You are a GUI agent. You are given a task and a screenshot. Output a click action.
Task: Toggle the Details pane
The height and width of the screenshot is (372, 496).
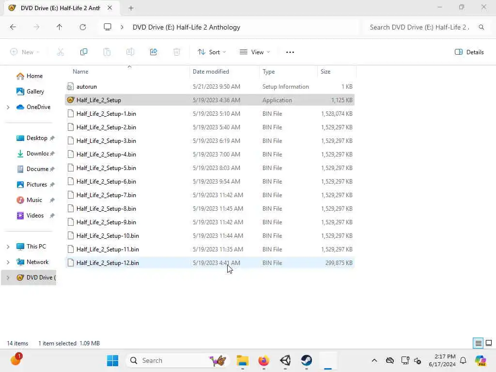[469, 52]
